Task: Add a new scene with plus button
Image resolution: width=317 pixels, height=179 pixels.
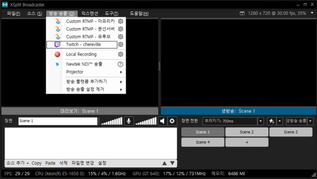Action: pyautogui.click(x=247, y=142)
